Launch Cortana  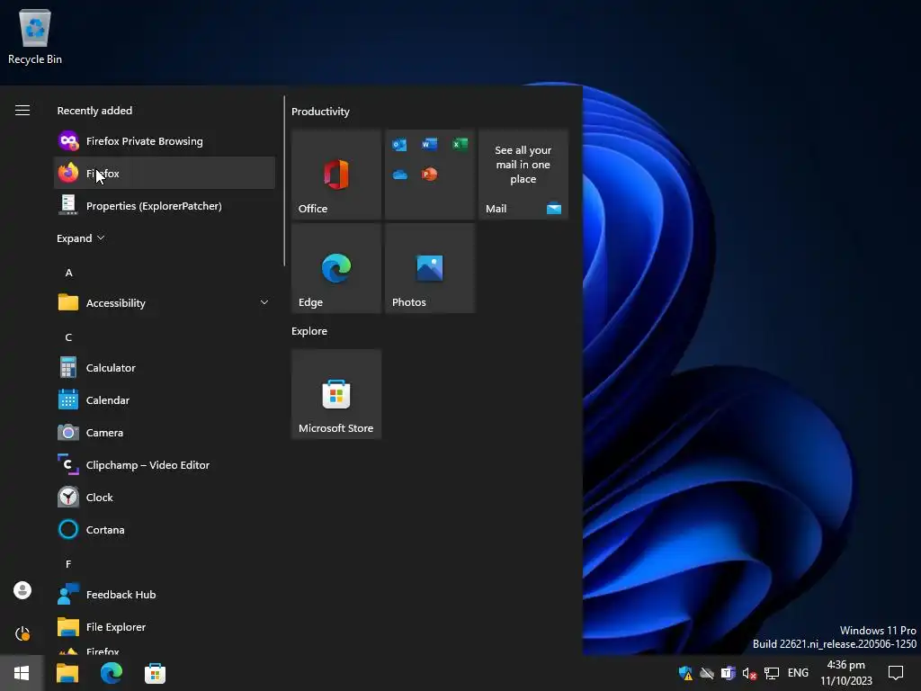(164, 529)
